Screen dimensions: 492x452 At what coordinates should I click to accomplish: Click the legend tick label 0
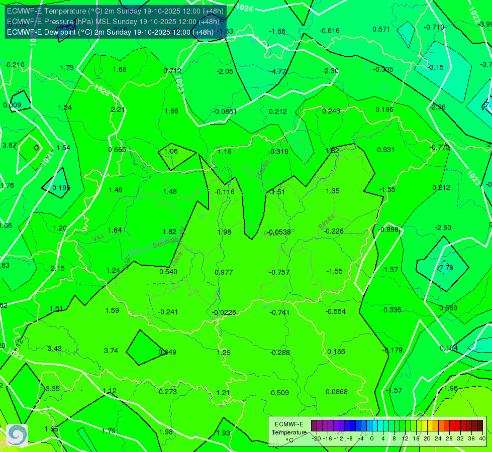click(x=372, y=438)
